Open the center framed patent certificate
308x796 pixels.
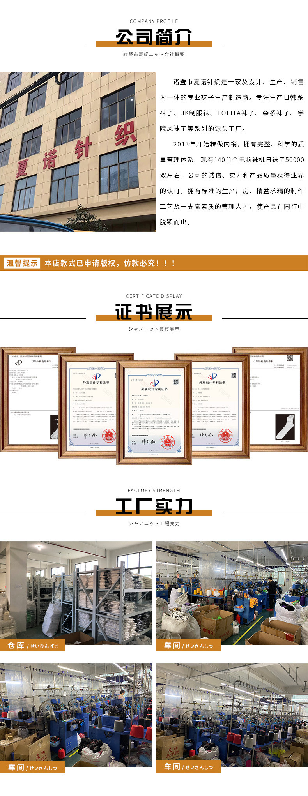154,413
